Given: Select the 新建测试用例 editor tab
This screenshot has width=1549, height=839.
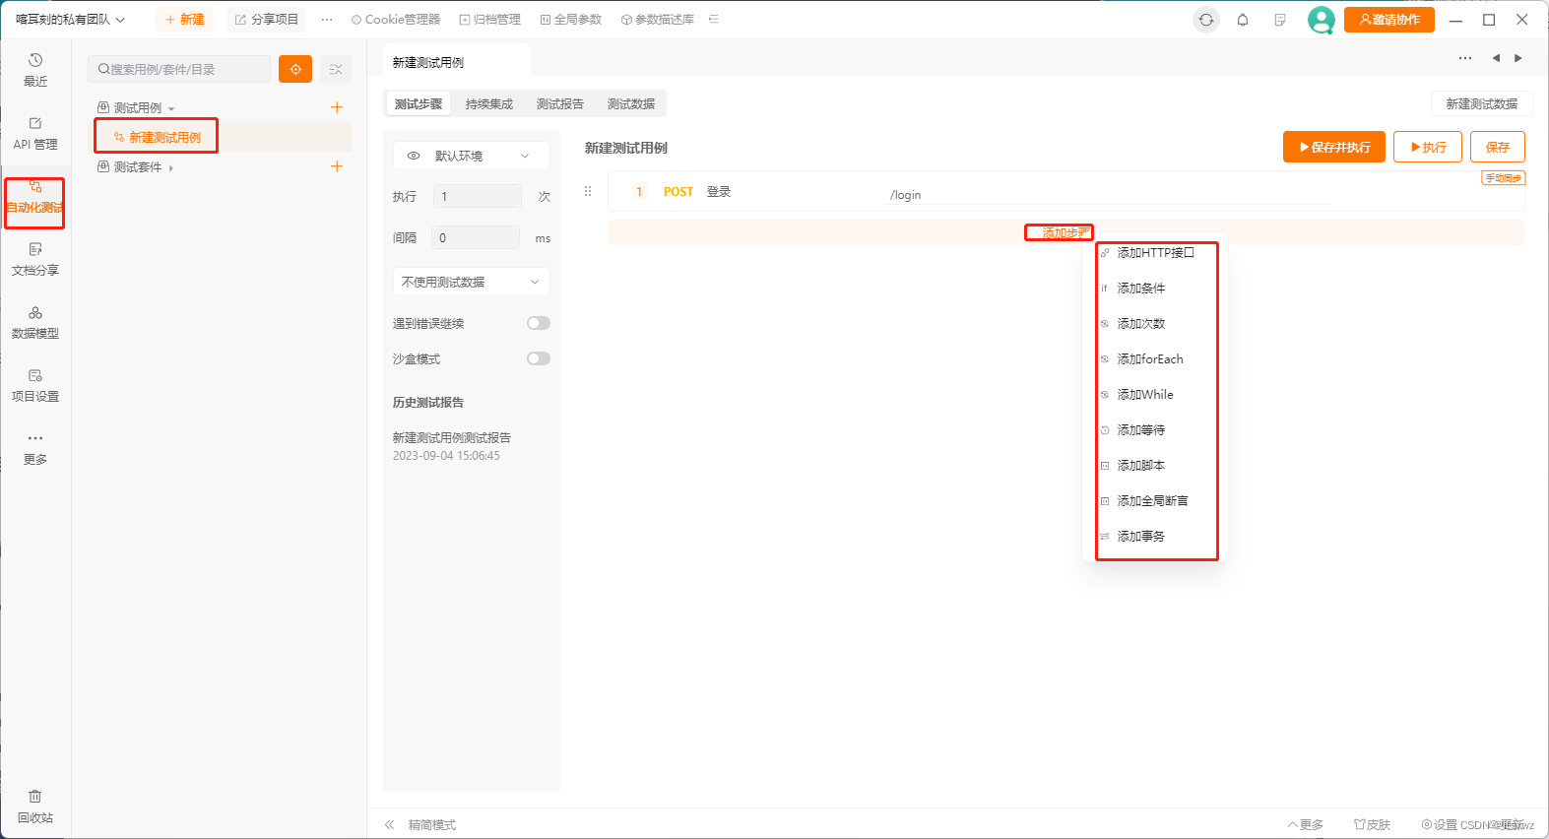Looking at the screenshot, I should (x=456, y=61).
